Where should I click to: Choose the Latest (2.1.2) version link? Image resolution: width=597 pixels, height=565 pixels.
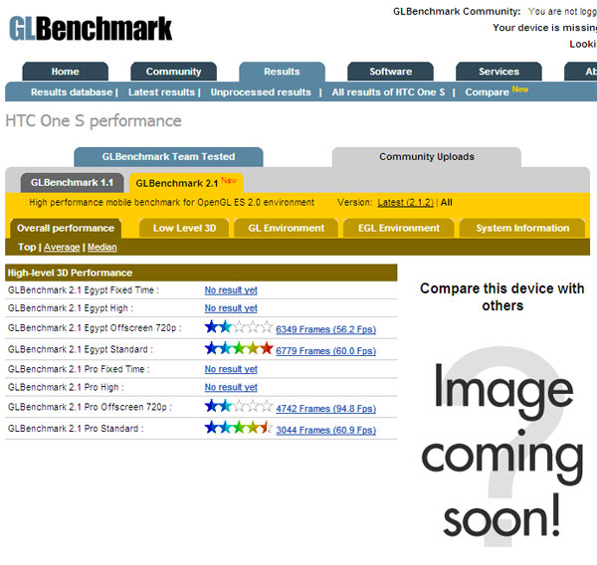[x=406, y=203]
